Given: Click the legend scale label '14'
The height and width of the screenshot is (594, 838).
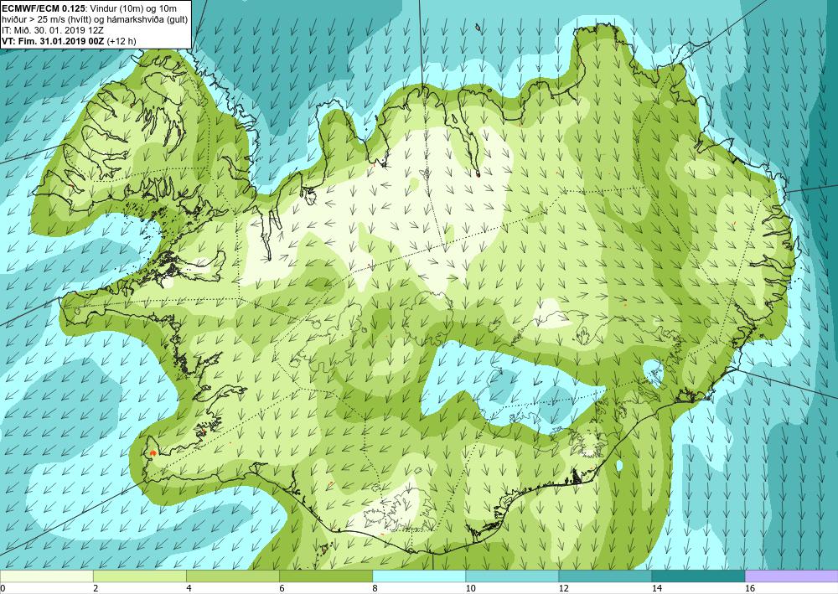Looking at the screenshot, I should tap(656, 588).
